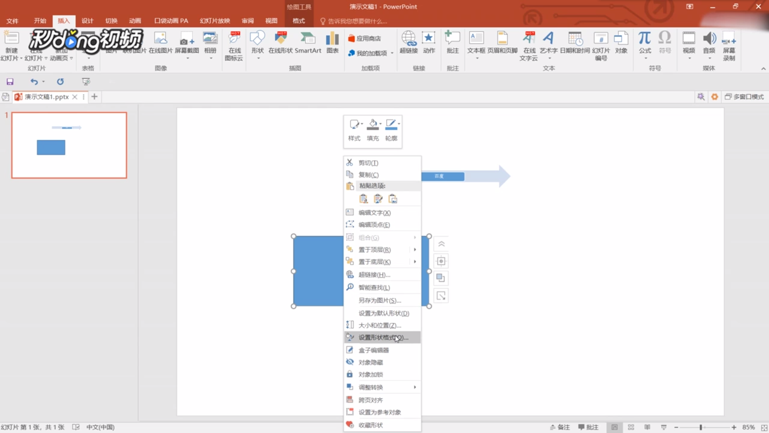
Task: Click 多窗口模式 button
Action: click(x=744, y=97)
